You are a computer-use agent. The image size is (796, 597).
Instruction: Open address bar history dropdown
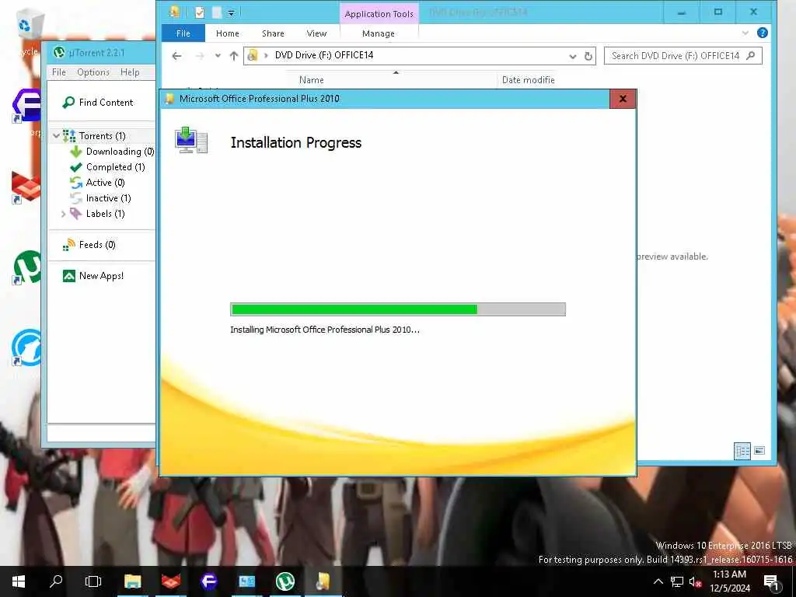pos(573,56)
